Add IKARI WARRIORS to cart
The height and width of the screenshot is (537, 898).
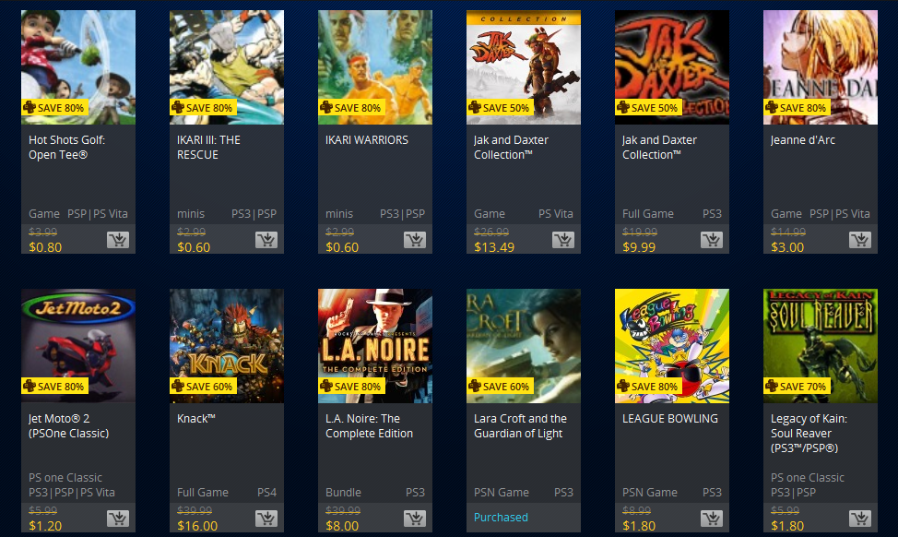[415, 240]
